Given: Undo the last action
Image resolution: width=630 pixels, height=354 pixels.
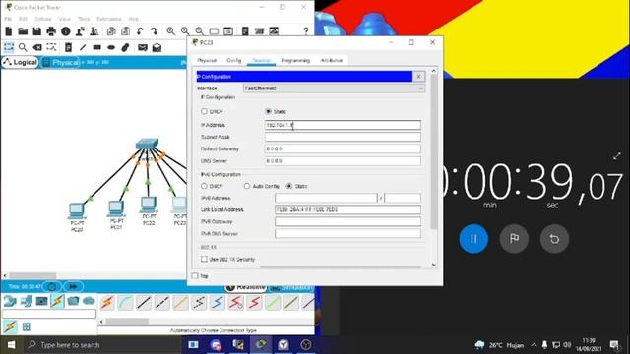Looking at the screenshot, I should 140,31.
